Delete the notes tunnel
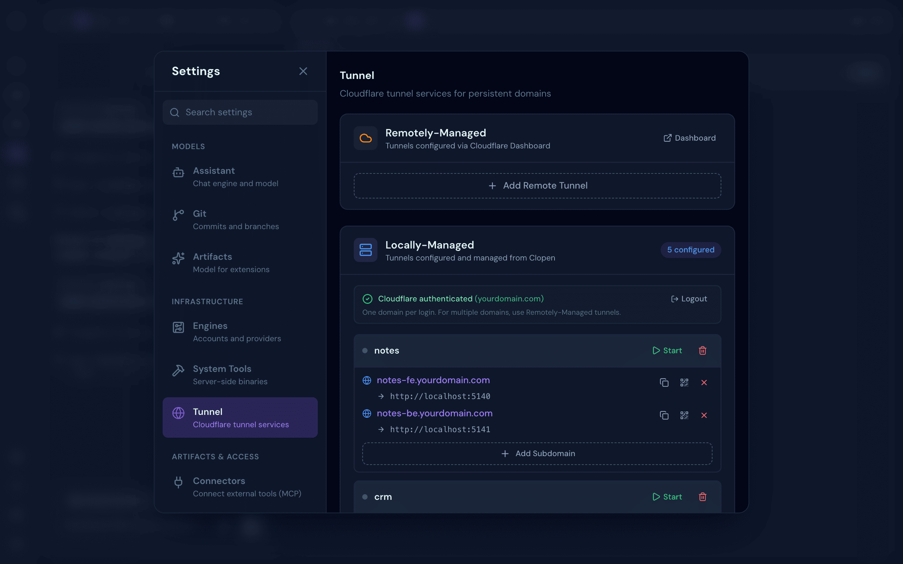The image size is (903, 564). pos(702,351)
